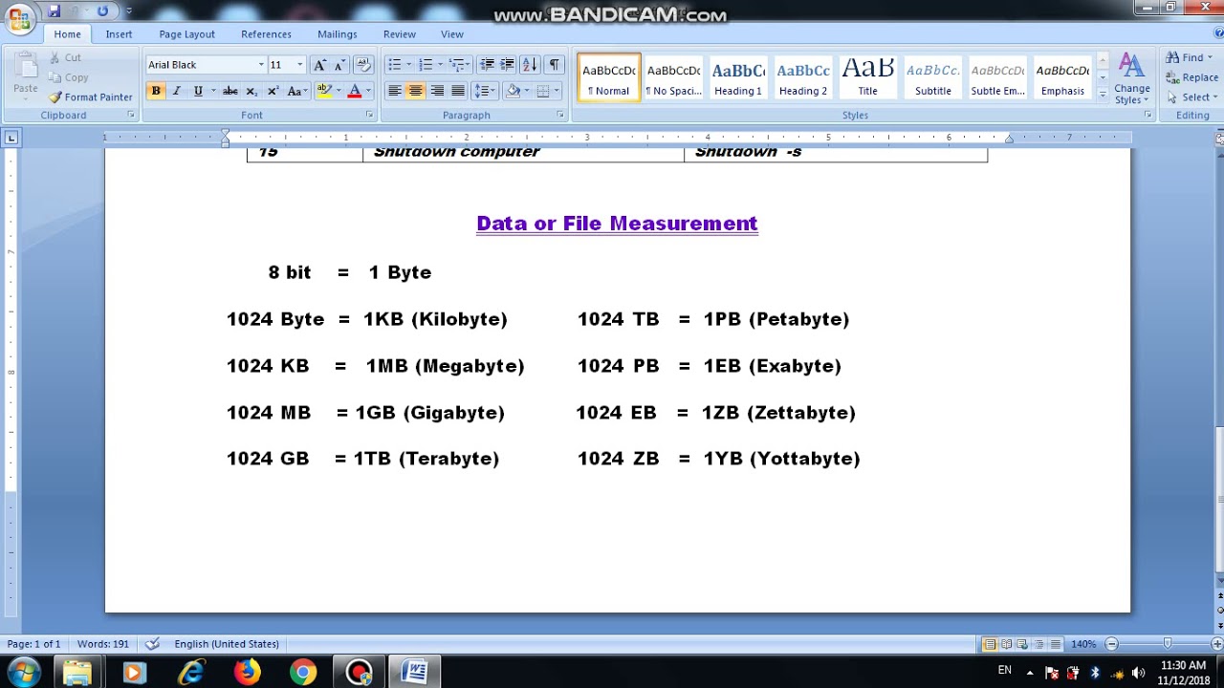This screenshot has height=688, width=1224.
Task: Toggle Bold formatting
Action: pyautogui.click(x=156, y=91)
